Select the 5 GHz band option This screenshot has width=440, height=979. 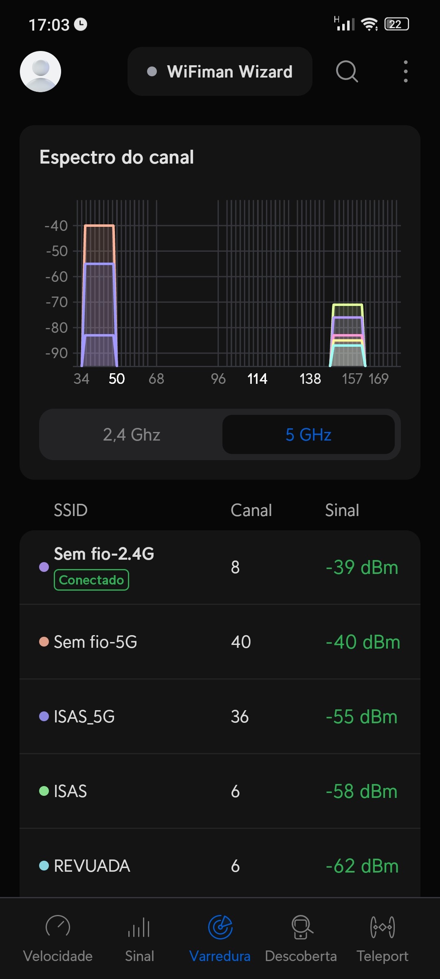tap(308, 435)
